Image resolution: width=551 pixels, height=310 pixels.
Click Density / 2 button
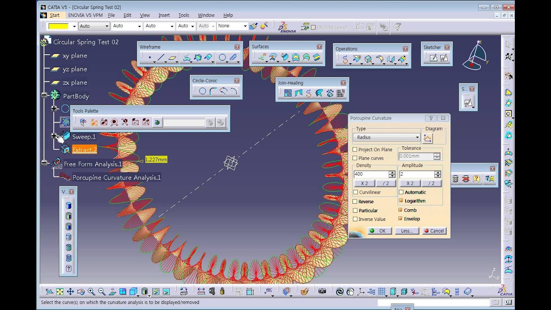tap(386, 183)
